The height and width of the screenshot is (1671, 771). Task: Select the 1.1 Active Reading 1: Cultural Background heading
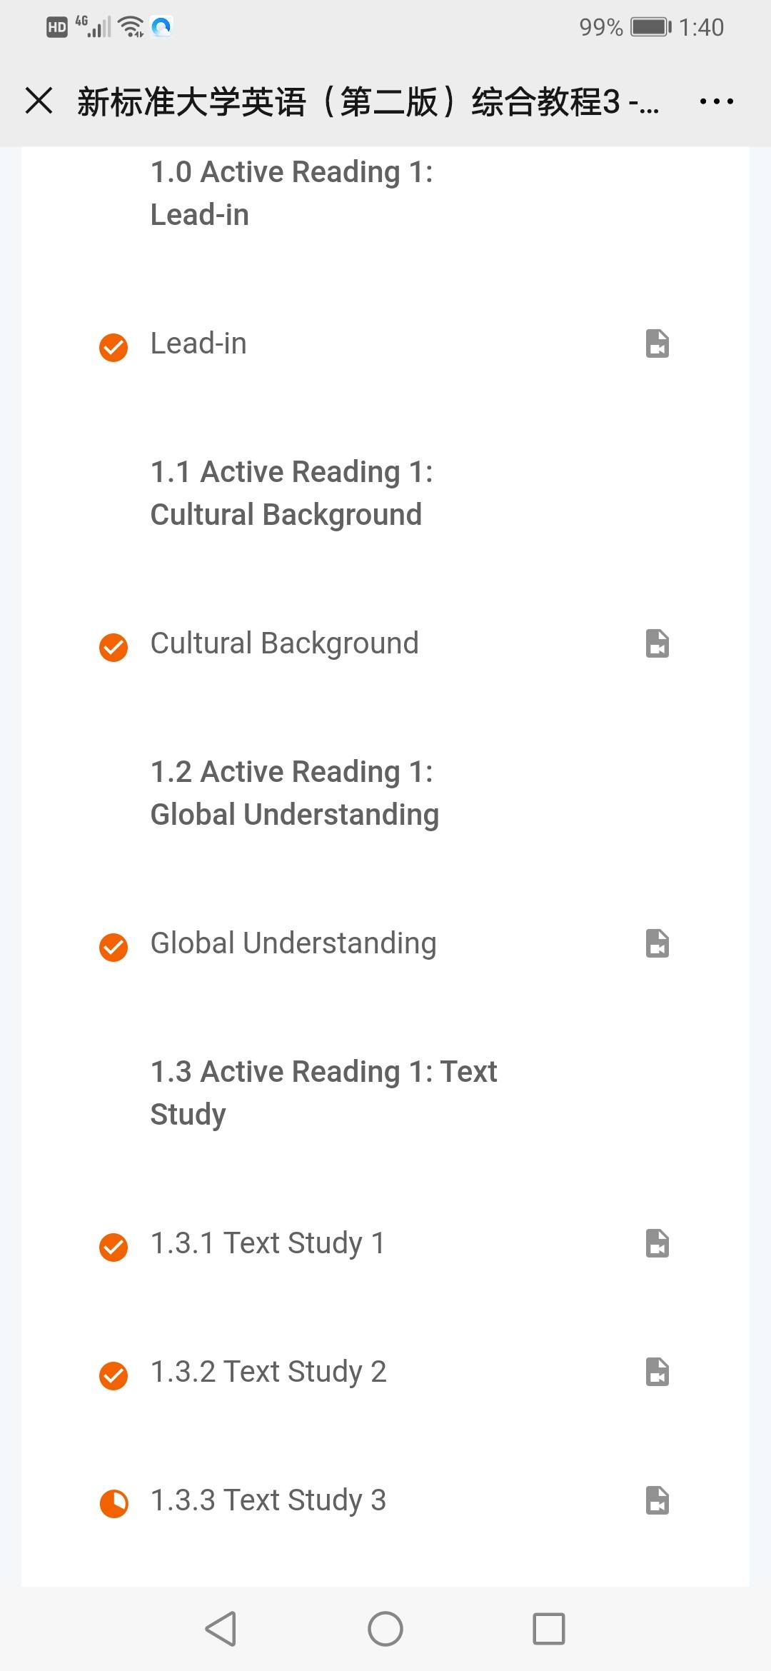[x=291, y=493]
